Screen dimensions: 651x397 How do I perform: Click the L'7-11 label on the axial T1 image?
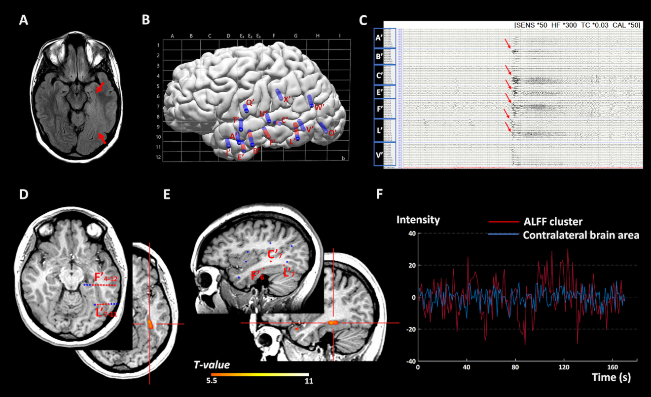pyautogui.click(x=107, y=313)
